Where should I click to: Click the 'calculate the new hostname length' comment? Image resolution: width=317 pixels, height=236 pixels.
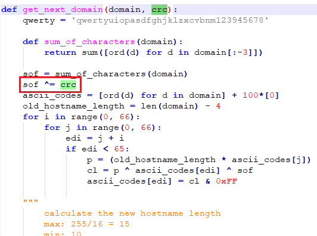click(132, 213)
